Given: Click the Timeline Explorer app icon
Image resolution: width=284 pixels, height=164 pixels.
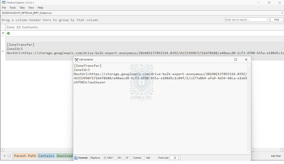Looking at the screenshot, I should tap(4, 2).
